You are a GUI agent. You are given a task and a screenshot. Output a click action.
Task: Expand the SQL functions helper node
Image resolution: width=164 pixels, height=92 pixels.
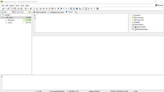coord(130,18)
